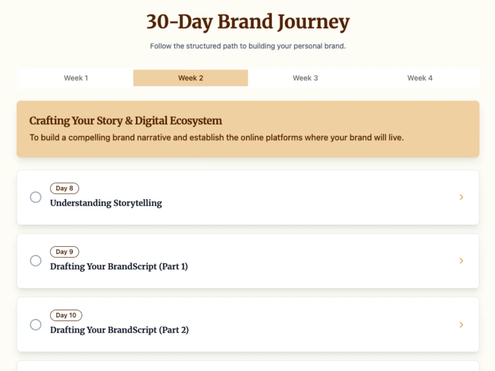Expand BrandScript Part 2 via the chevron
Screen dimensions: 495x371
462,324
